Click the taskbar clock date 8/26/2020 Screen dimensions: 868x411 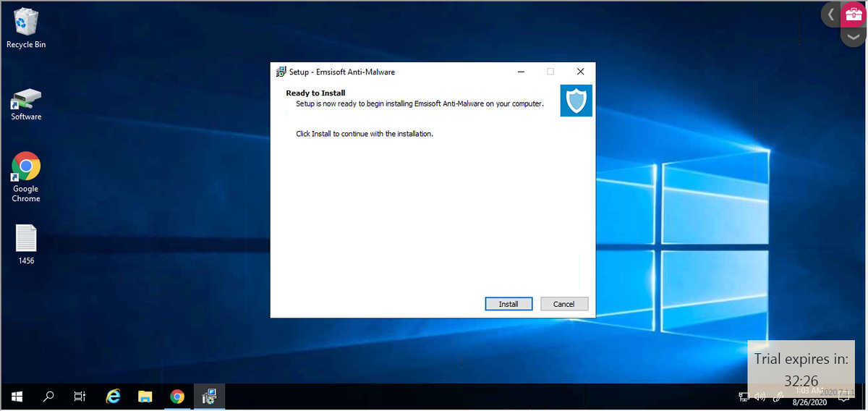pyautogui.click(x=810, y=402)
